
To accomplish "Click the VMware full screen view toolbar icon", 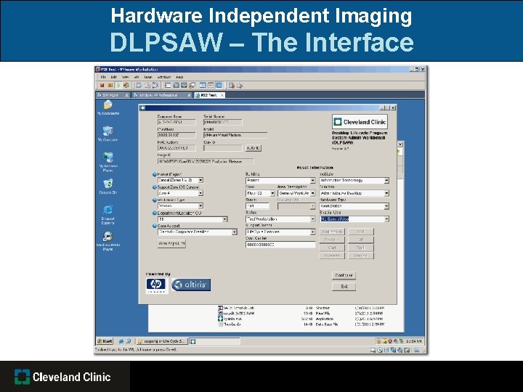I will click(184, 86).
